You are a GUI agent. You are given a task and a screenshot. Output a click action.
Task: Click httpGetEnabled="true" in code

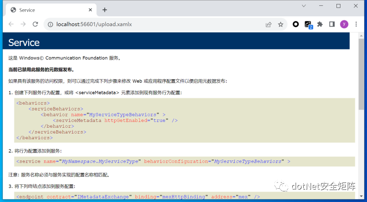136,120
